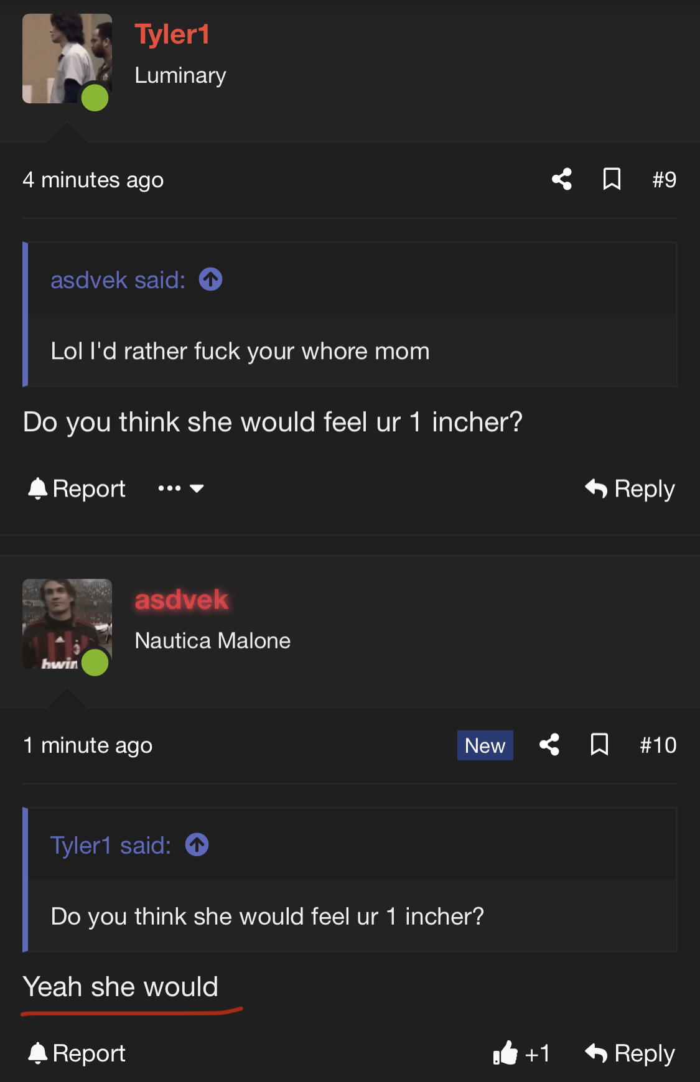The image size is (700, 1082).
Task: Report Tyler1's post #9
Action: (x=77, y=488)
